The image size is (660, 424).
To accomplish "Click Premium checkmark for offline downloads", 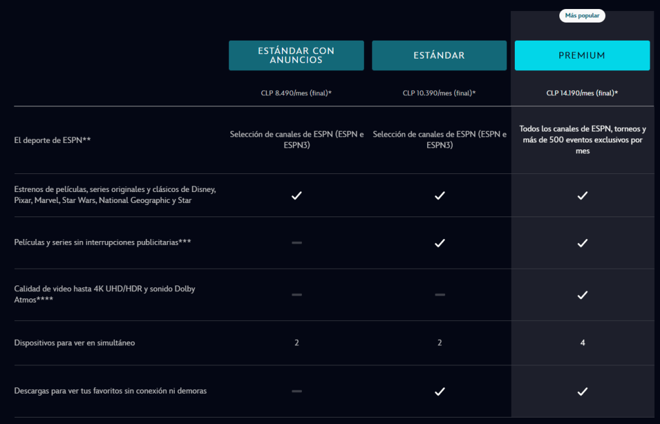I will (x=583, y=391).
